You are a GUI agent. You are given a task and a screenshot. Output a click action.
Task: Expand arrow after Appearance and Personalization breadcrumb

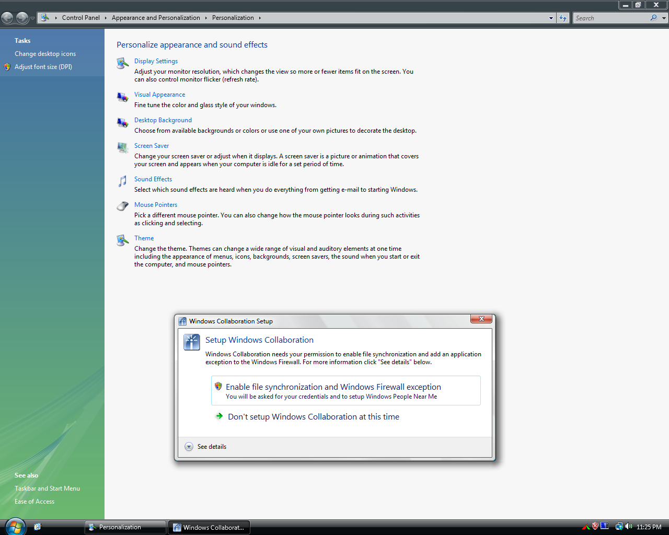click(206, 18)
